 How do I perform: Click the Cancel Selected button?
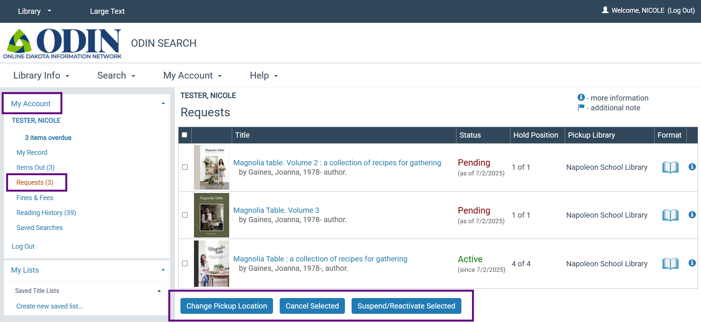[312, 306]
